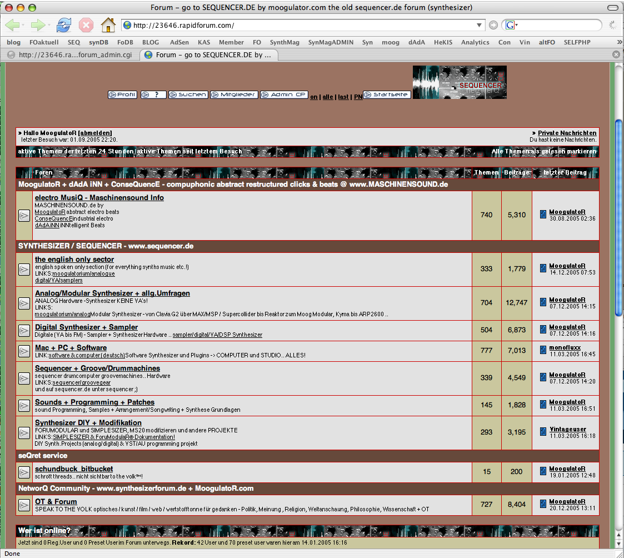
Task: Open last post icon dated 14.12.2005 07:53
Action: pyautogui.click(x=543, y=268)
